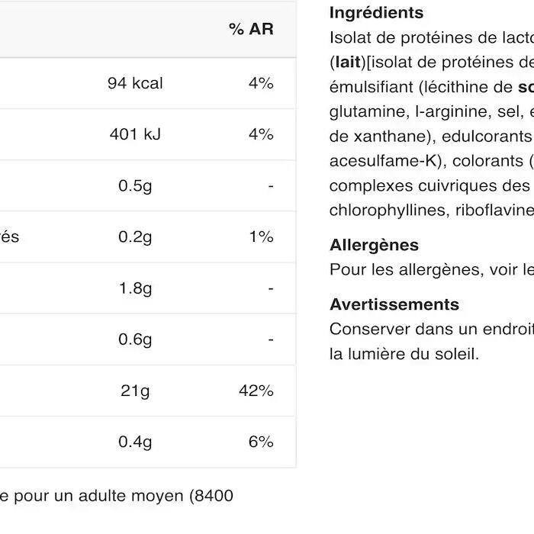
Task: Select the "94 kcal" energy value
Action: [135, 83]
